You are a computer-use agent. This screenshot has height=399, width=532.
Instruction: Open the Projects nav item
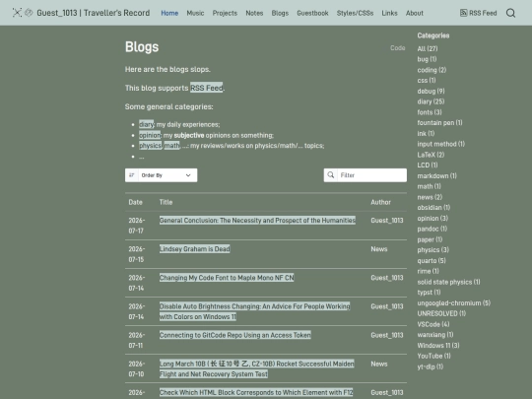[x=225, y=13]
